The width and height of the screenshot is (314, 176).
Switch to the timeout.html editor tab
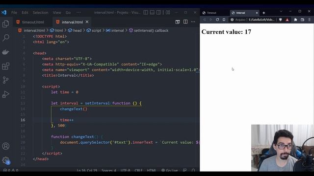click(x=33, y=22)
